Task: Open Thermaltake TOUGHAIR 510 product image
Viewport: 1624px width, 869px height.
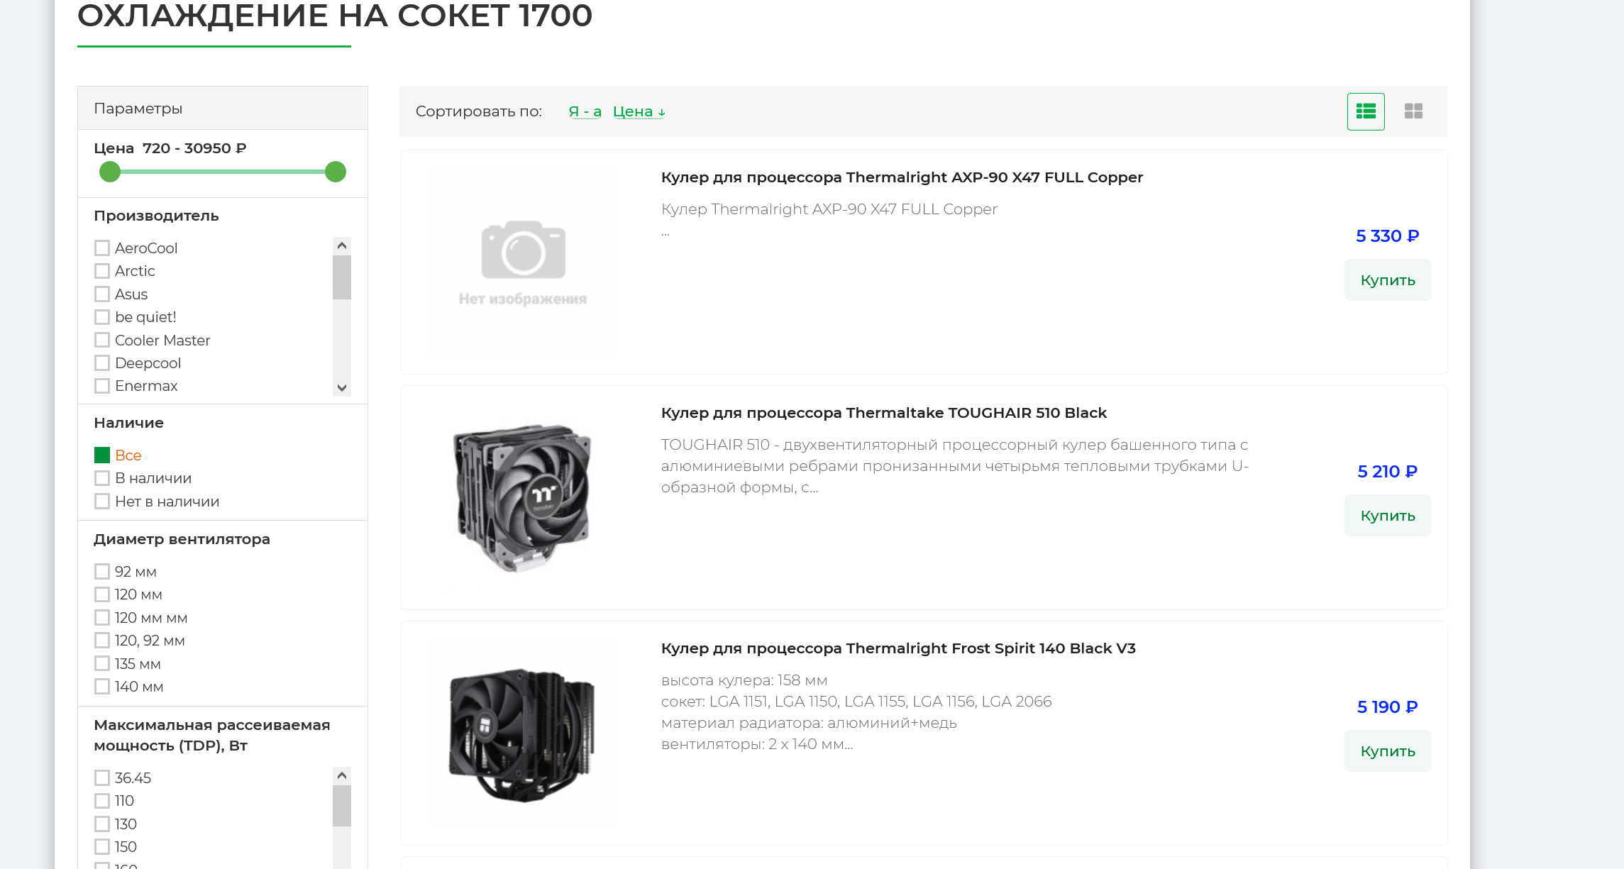Action: pos(523,497)
